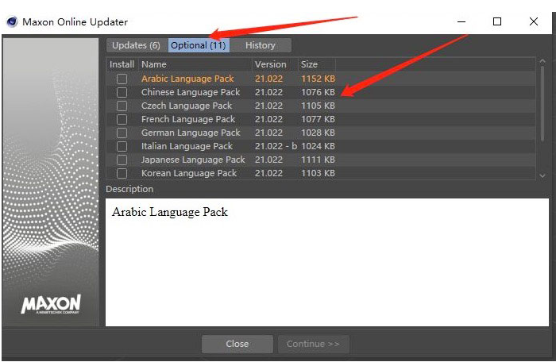556x362 pixels.
Task: Select the French Language Pack checkbox
Action: [122, 119]
